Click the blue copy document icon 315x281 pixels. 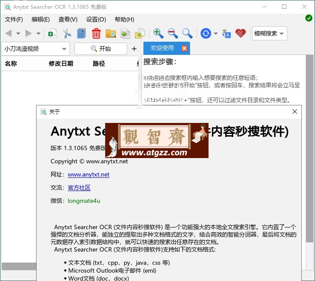point(81,33)
